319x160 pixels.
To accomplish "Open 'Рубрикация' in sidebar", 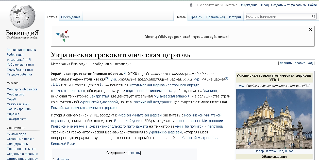I will (15, 55).
